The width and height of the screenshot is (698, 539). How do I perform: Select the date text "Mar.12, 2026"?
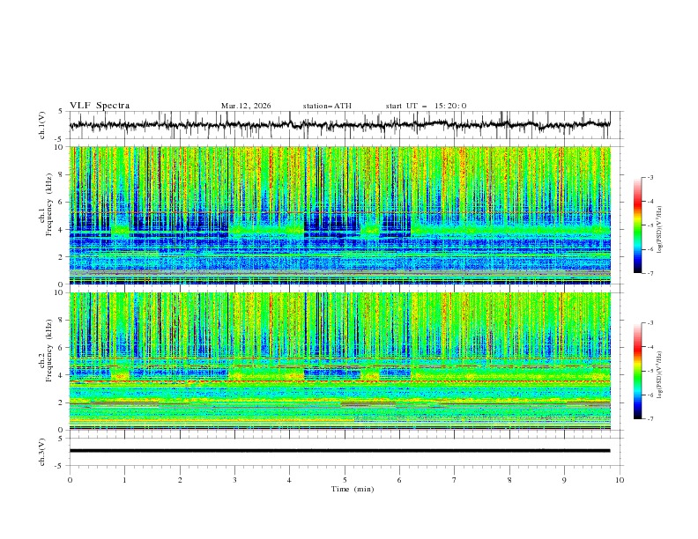coord(246,106)
